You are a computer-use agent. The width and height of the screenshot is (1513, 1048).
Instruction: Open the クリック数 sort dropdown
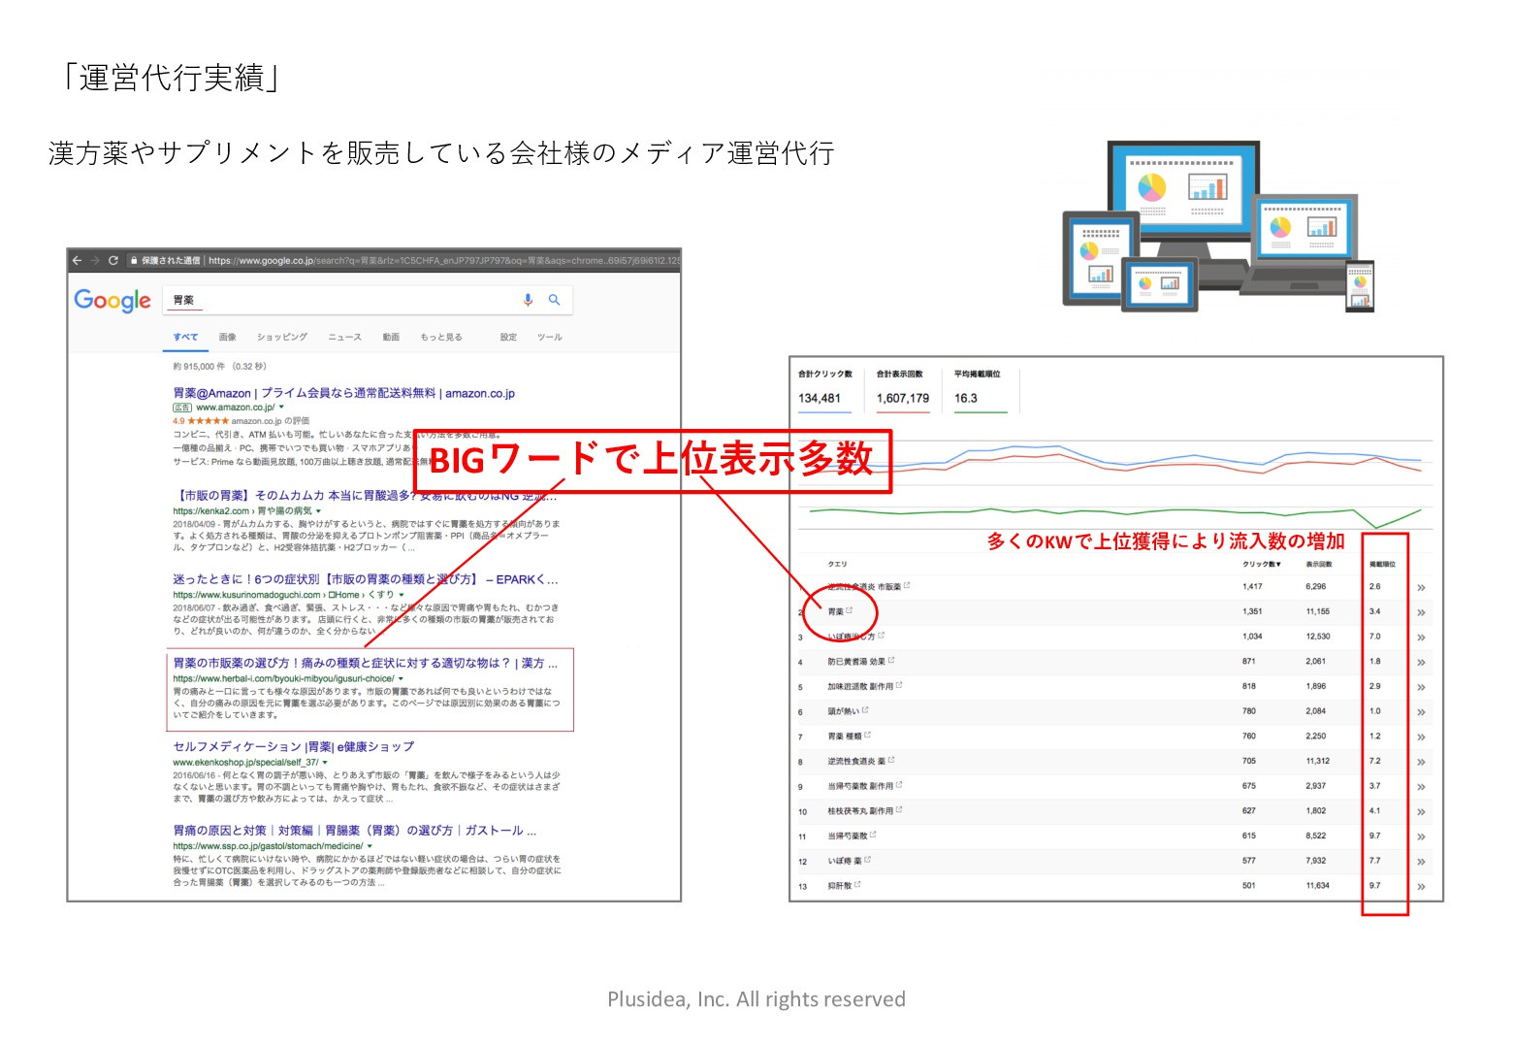tap(1262, 564)
